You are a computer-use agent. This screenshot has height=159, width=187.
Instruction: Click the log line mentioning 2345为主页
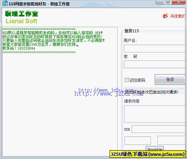[x=40, y=44]
